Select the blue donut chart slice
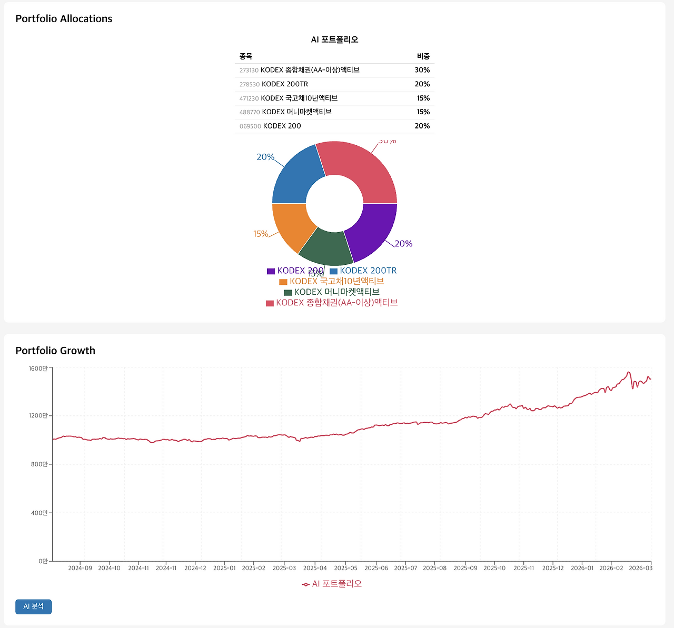The height and width of the screenshot is (628, 674). click(x=296, y=177)
